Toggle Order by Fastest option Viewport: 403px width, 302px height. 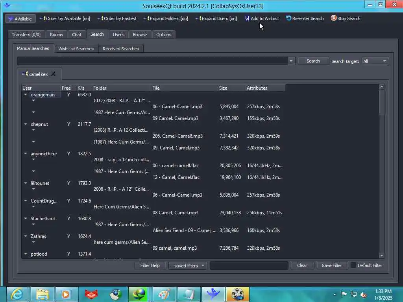117,18
